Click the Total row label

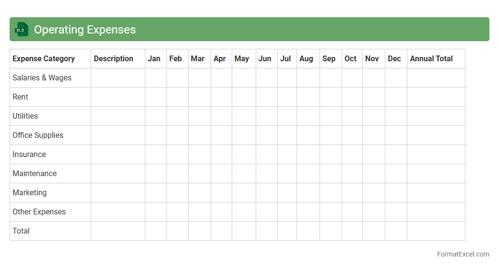point(21,231)
